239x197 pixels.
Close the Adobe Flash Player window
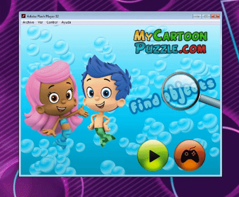(x=215, y=16)
